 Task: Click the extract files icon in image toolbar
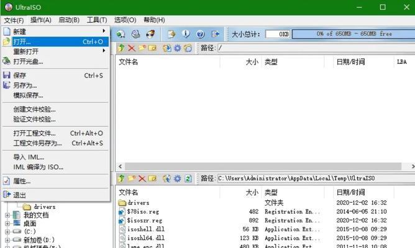167,48
